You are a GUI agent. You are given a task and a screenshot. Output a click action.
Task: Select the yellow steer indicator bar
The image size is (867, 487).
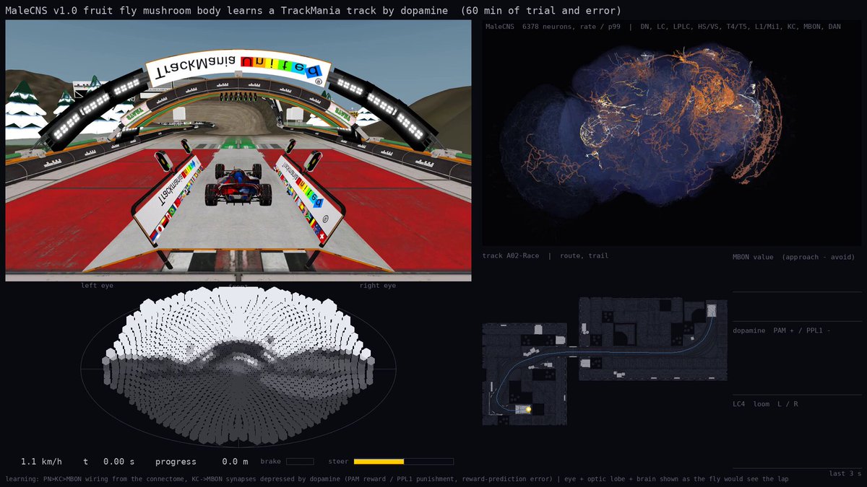(x=379, y=461)
